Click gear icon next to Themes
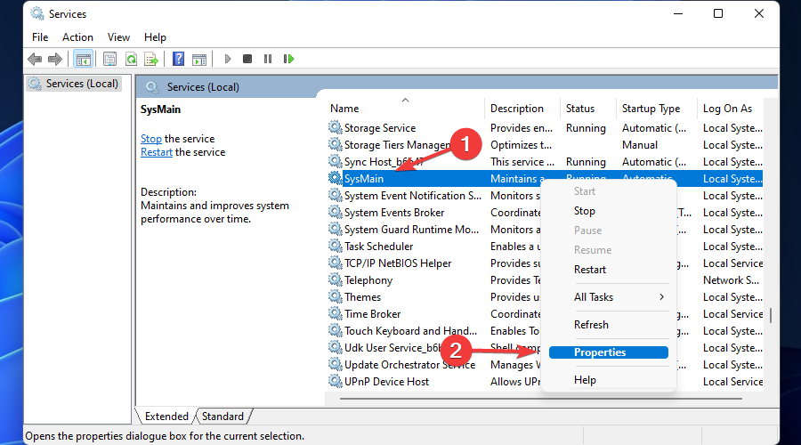 (x=336, y=296)
